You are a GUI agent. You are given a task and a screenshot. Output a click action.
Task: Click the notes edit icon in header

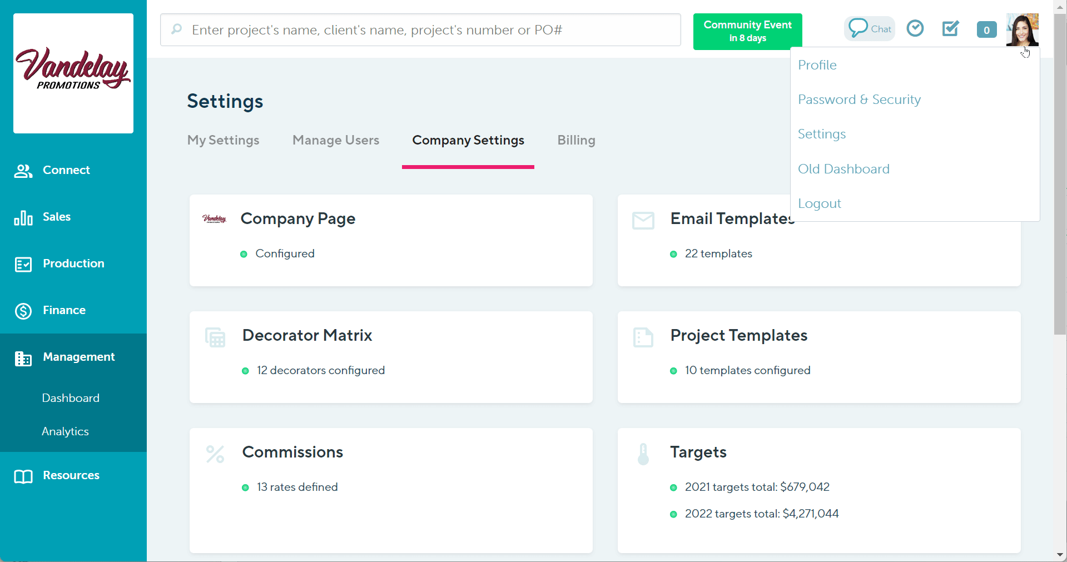coord(950,28)
